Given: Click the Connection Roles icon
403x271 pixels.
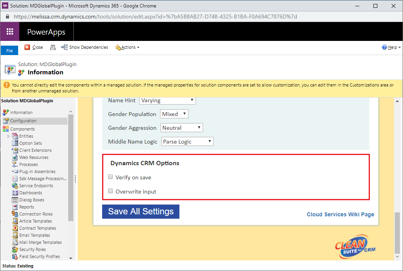Looking at the screenshot, I should (x=15, y=214).
